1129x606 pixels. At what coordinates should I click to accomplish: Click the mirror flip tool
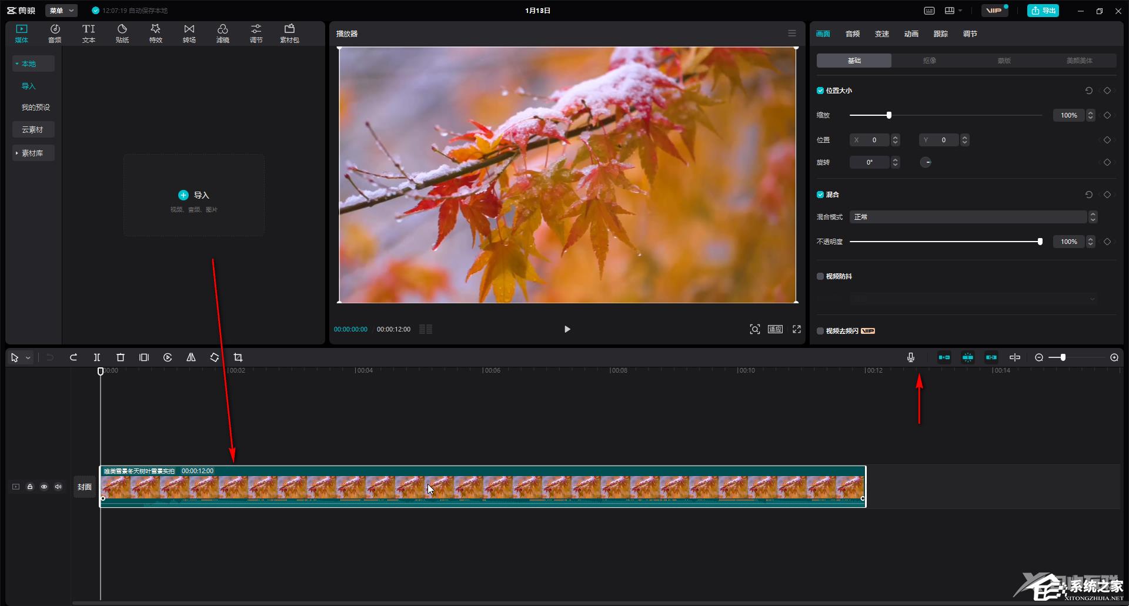(x=191, y=357)
